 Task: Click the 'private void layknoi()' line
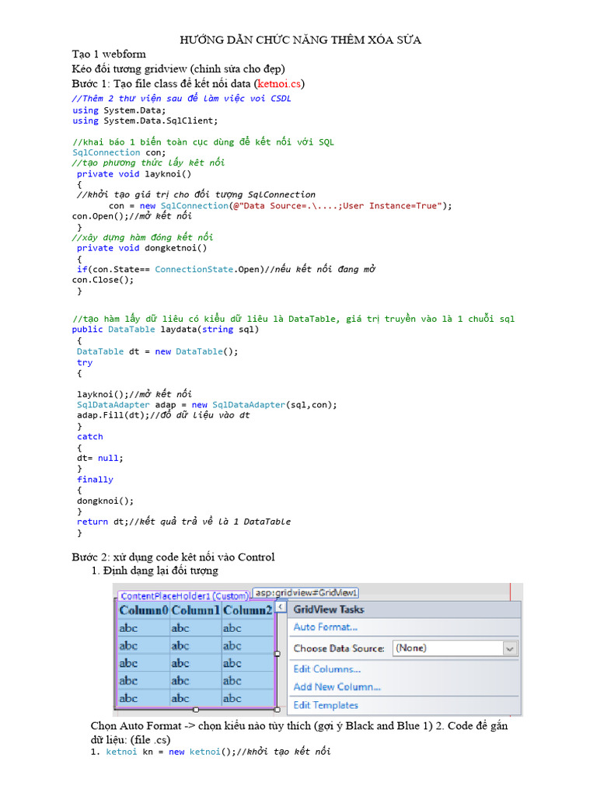click(134, 173)
